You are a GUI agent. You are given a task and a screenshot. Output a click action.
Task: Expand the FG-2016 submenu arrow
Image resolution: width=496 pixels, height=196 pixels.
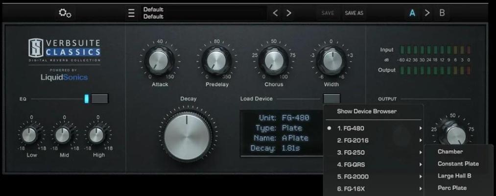click(x=421, y=140)
